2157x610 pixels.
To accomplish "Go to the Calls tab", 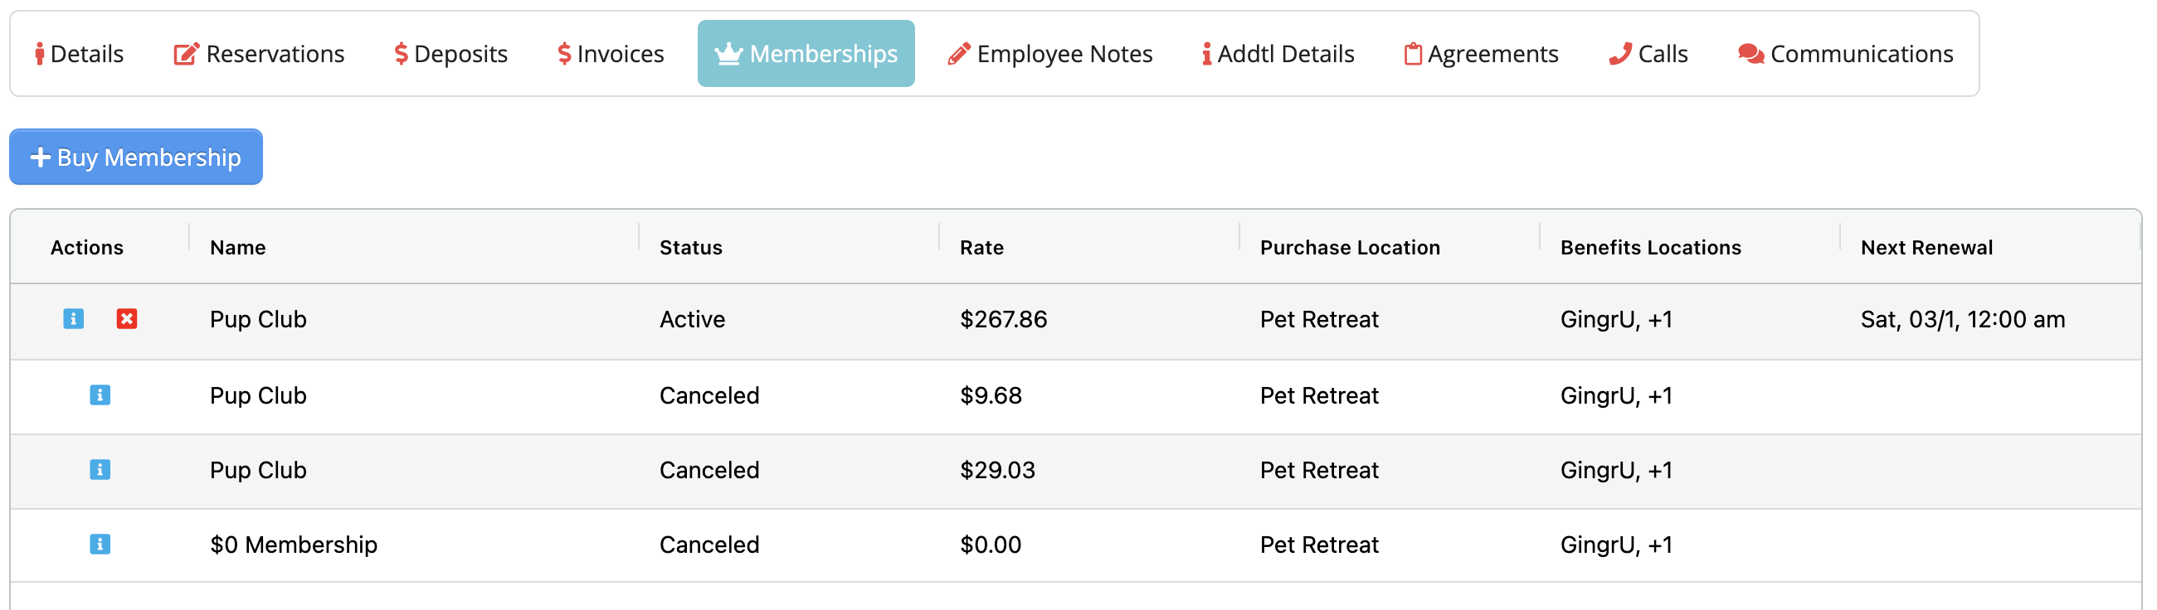I will [1648, 54].
